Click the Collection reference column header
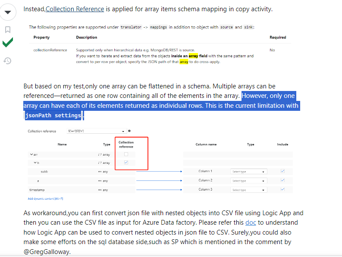 click(126, 144)
